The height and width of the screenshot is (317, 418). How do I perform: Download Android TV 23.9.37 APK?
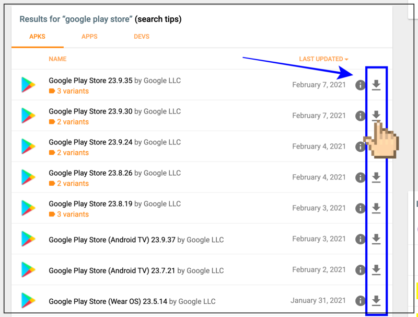(376, 239)
